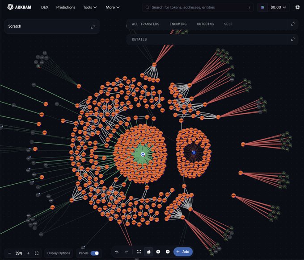Toggle the lock nodes icon

(149, 252)
